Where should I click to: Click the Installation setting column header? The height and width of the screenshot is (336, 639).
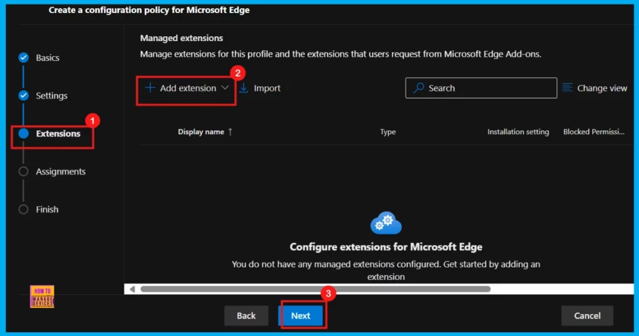(518, 132)
